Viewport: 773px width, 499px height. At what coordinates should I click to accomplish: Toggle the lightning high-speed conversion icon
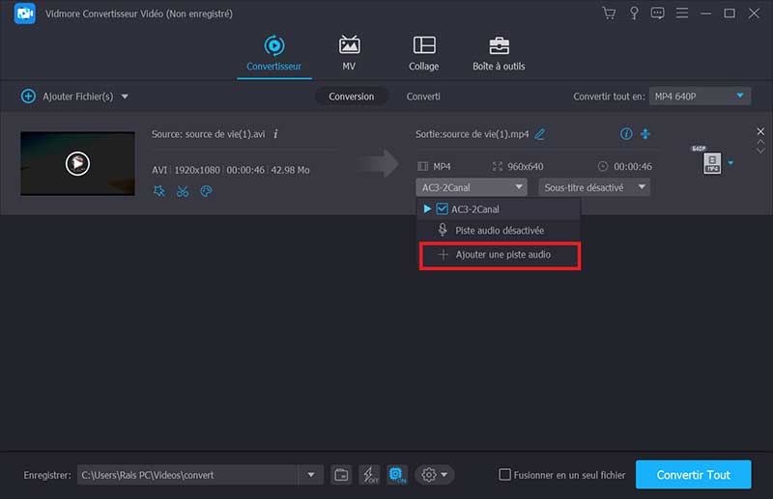[x=370, y=475]
